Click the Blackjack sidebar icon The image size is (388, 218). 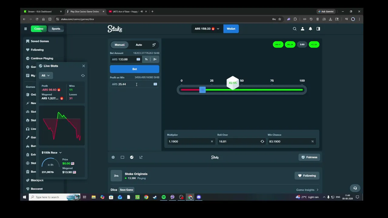click(28, 180)
